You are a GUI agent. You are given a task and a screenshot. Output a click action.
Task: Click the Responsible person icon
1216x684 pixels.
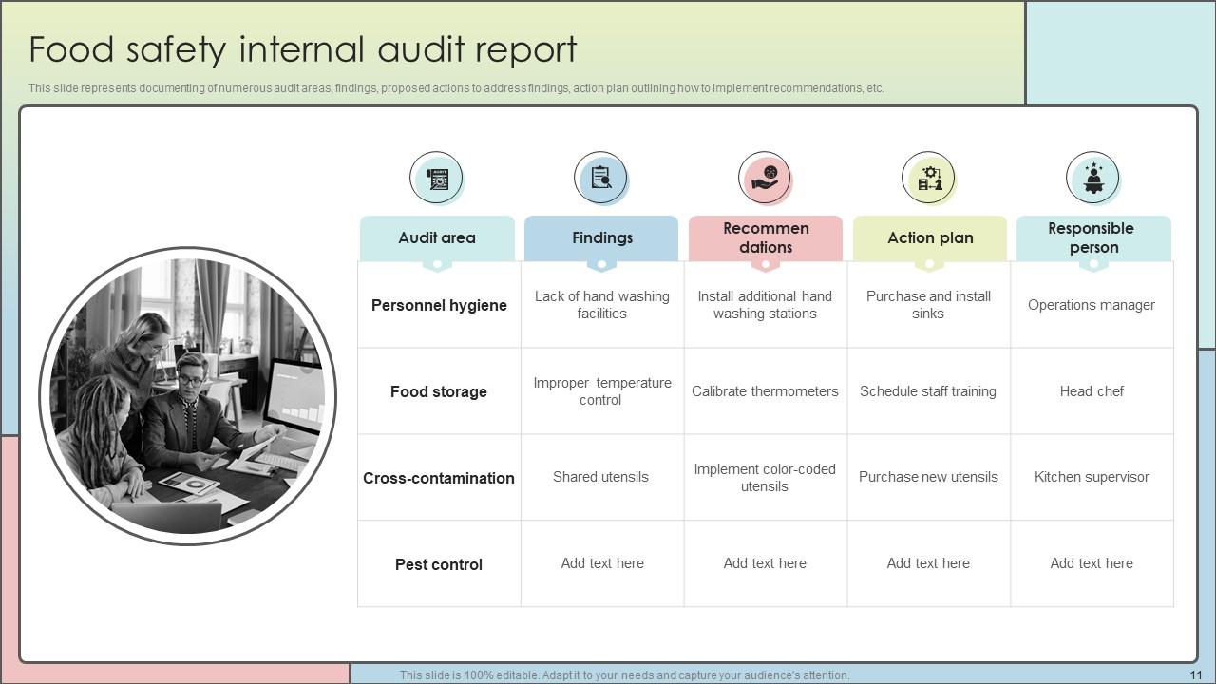click(1092, 179)
